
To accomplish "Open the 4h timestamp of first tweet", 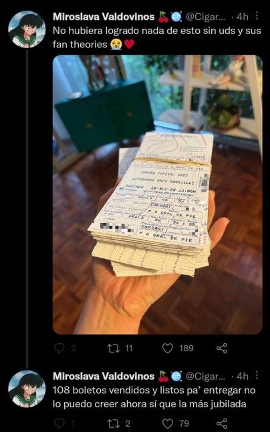I will pos(243,17).
